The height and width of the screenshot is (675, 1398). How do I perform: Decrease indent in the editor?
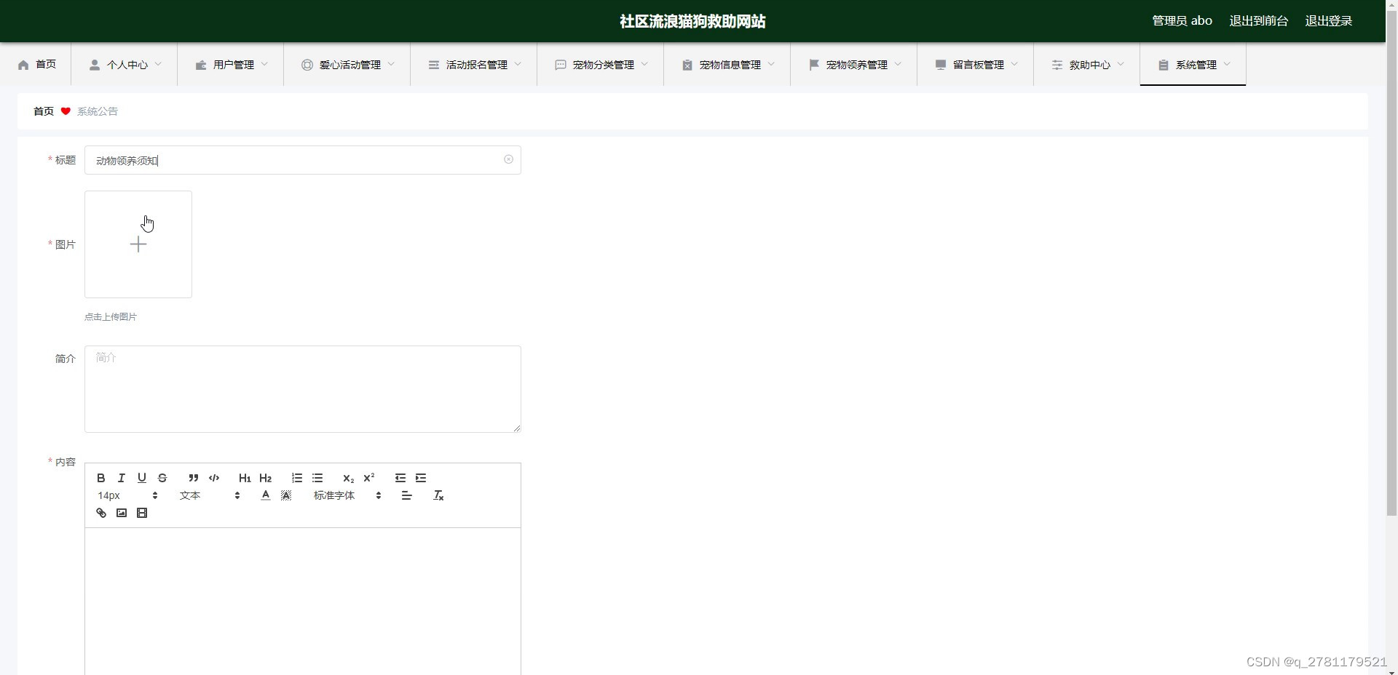click(400, 478)
